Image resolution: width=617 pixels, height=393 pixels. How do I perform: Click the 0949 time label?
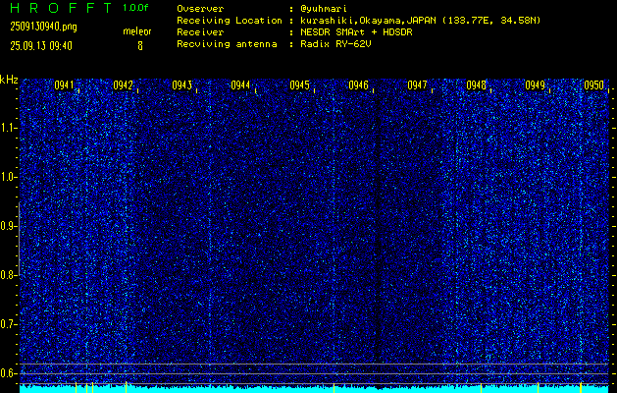pyautogui.click(x=535, y=85)
